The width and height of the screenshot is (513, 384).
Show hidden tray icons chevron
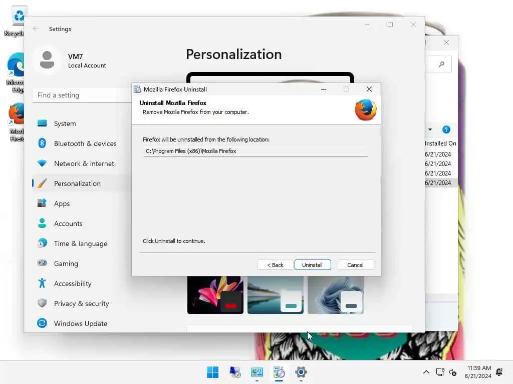click(x=426, y=372)
